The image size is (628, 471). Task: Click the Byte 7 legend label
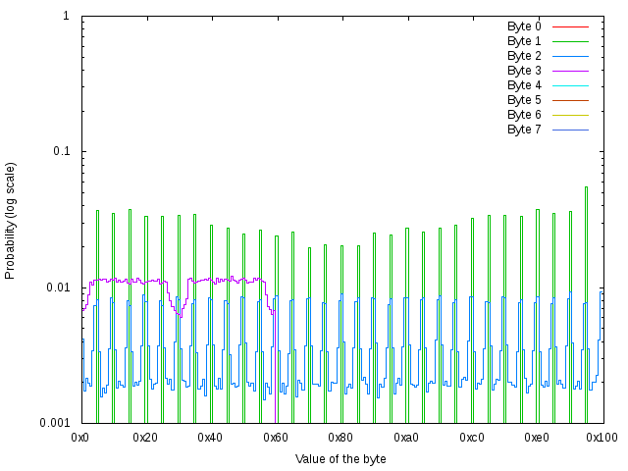[524, 130]
